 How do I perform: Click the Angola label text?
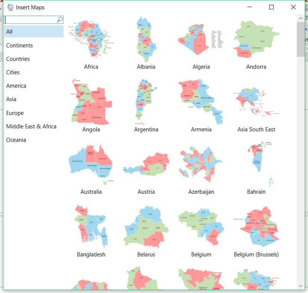[91, 130]
